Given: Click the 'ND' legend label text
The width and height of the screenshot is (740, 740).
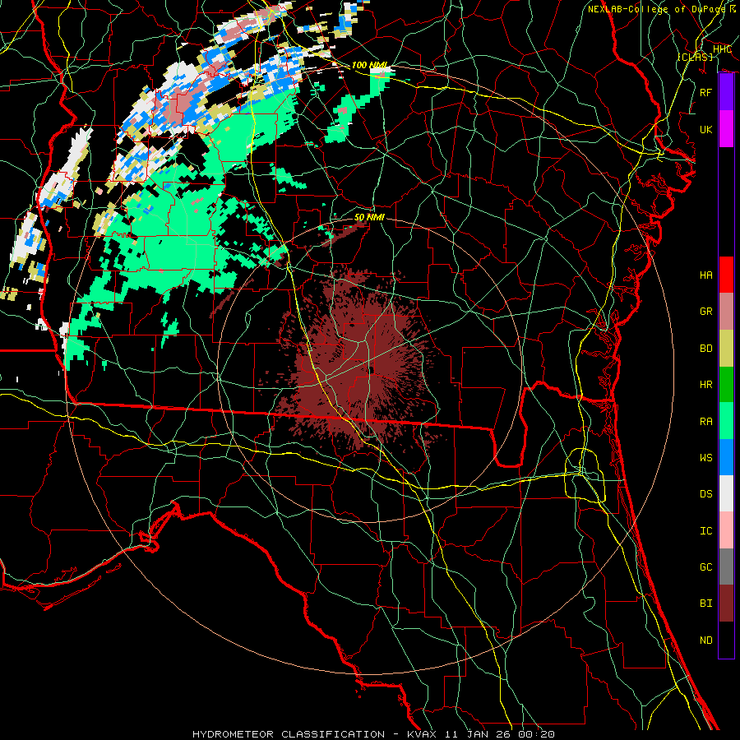Looking at the screenshot, I should (x=705, y=641).
